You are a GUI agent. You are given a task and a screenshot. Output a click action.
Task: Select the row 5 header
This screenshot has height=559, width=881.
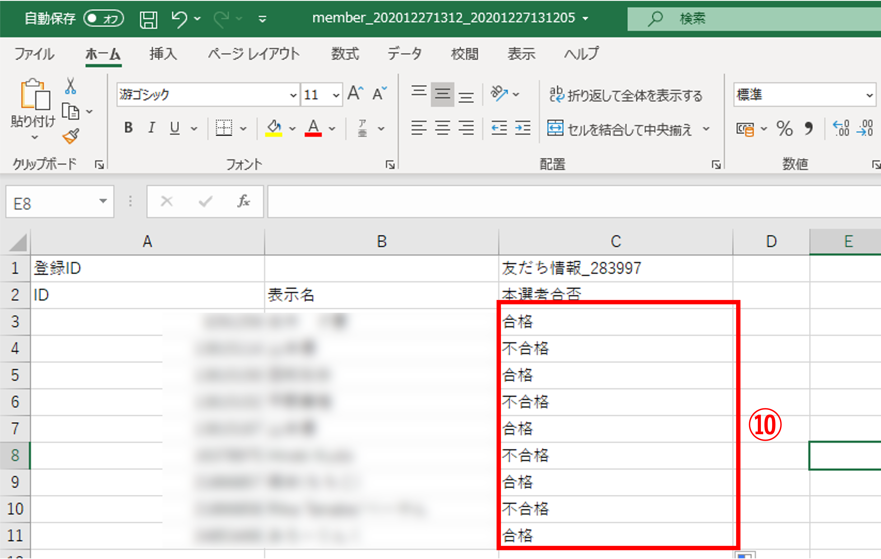pos(15,375)
